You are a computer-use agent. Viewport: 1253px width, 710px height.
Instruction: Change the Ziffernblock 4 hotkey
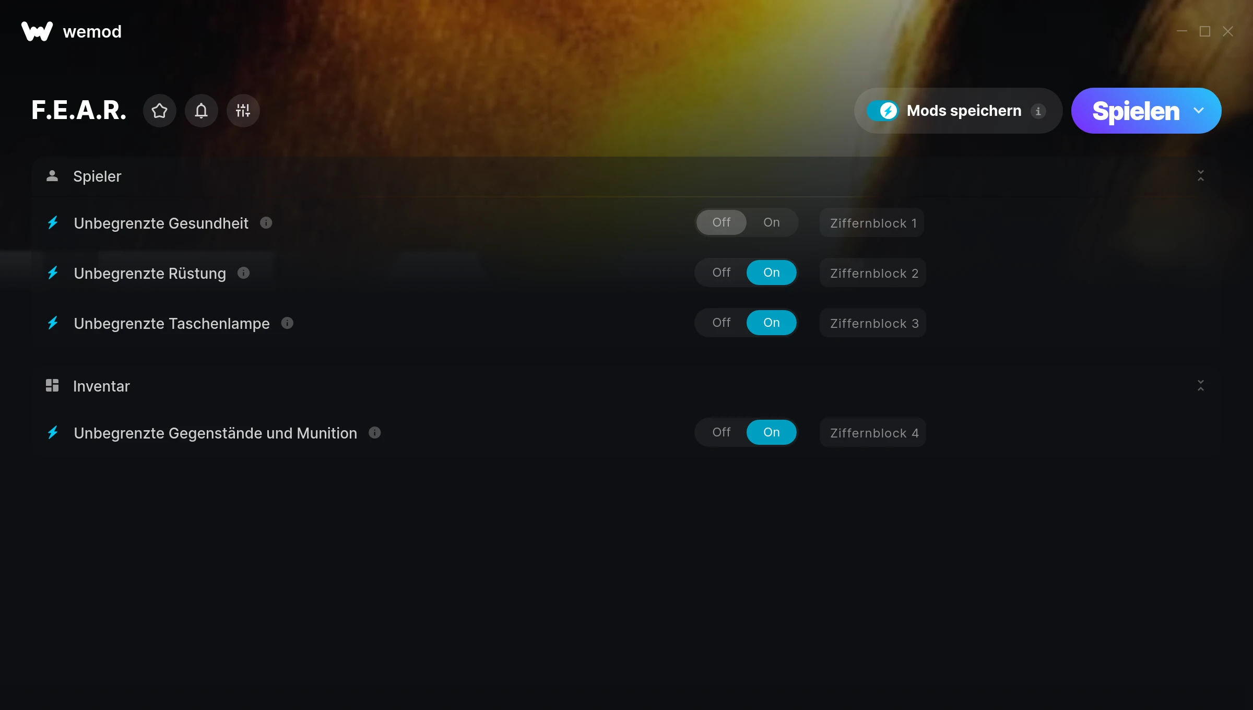click(873, 433)
